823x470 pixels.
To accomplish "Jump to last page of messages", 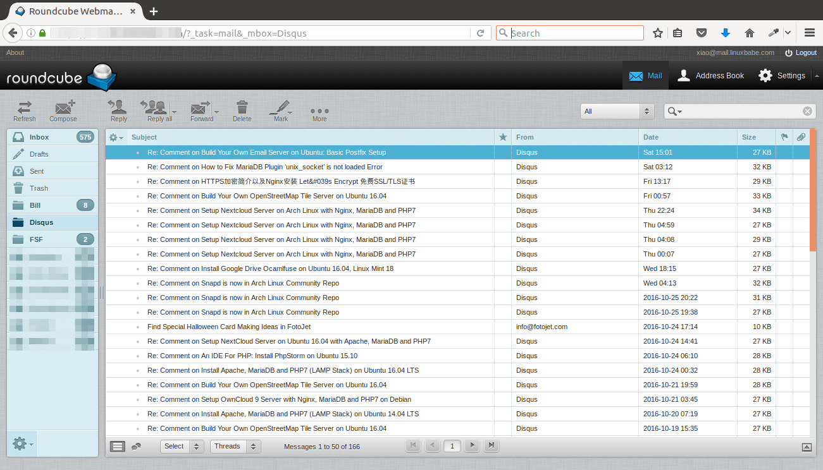I will [492, 446].
